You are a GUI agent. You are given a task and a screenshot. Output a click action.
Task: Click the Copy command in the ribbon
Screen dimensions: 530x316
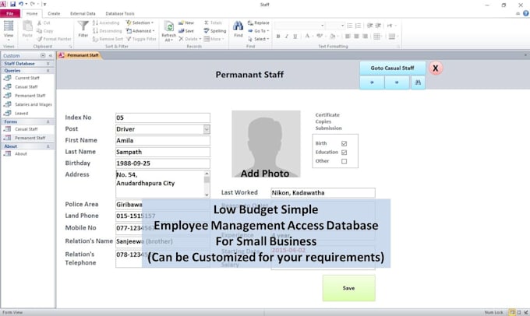45,30
